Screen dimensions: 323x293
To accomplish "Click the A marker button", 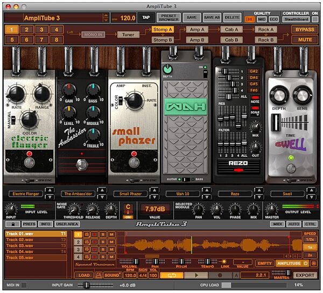I will [x=236, y=275].
